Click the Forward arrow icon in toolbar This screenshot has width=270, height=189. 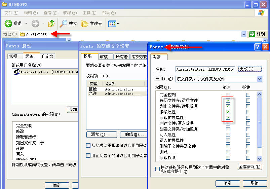[x=35, y=24]
